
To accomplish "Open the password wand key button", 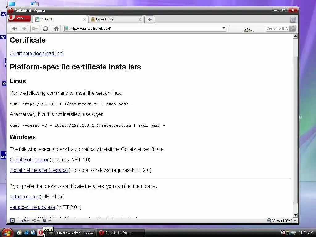I will click(x=35, y=28).
